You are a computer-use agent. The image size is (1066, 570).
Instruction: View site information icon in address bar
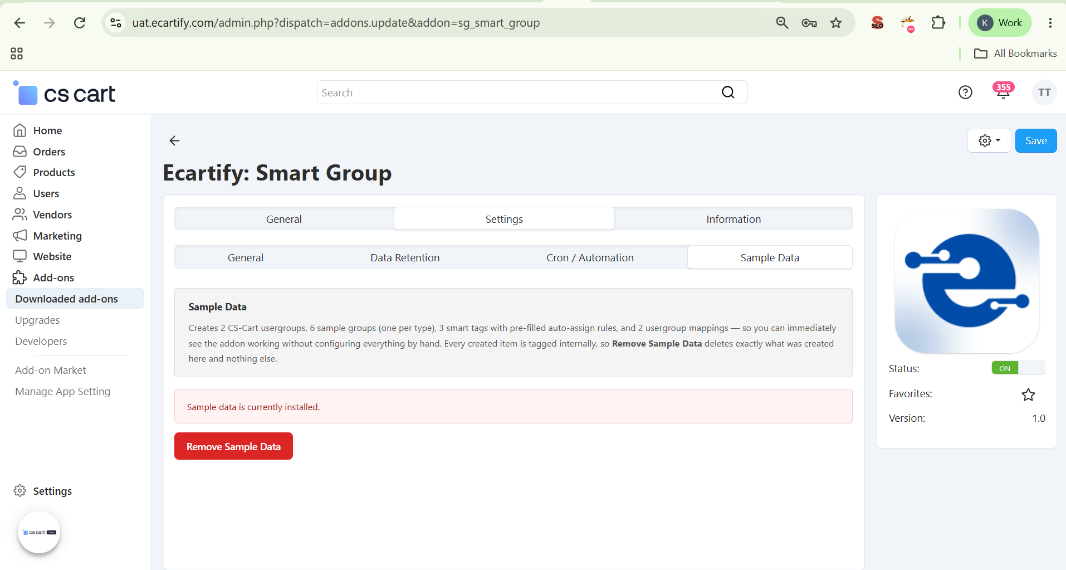pos(116,23)
